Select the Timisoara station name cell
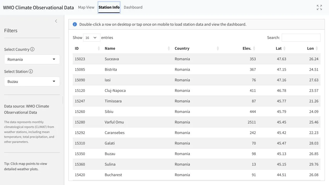 click(113, 101)
